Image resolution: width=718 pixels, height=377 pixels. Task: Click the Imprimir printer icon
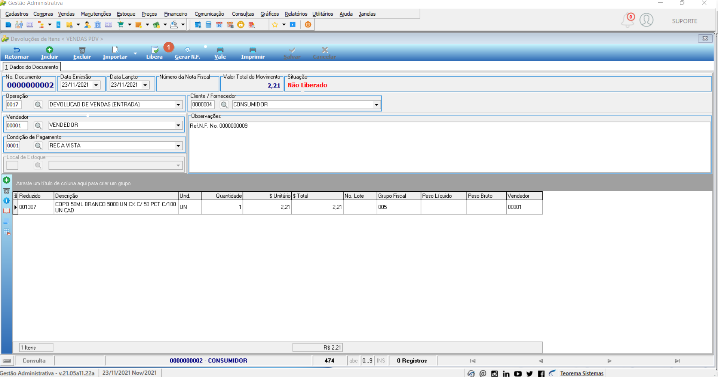(x=253, y=50)
